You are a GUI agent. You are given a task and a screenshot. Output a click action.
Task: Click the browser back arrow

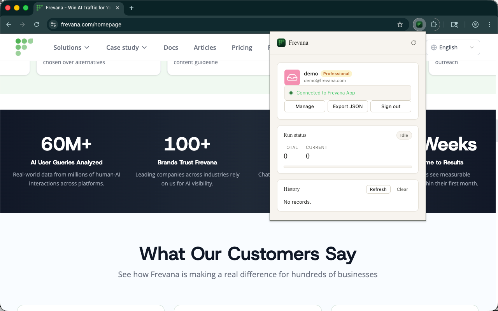coord(9,24)
